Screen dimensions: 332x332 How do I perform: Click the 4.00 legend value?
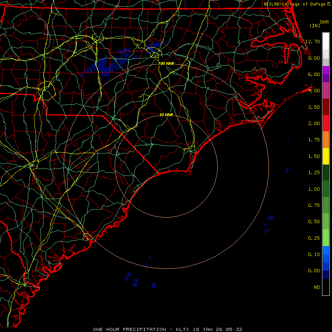pyautogui.click(x=314, y=91)
